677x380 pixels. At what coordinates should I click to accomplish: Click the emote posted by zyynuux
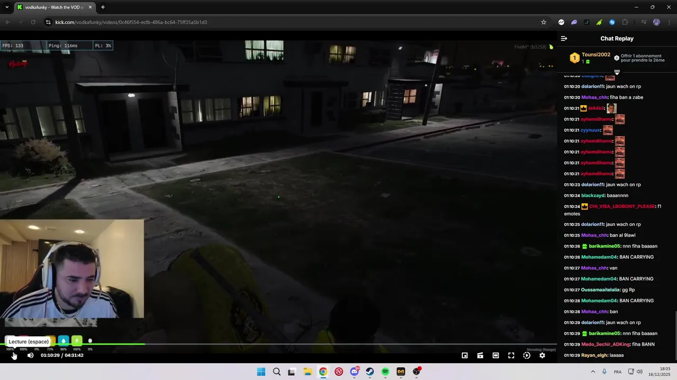[608, 130]
